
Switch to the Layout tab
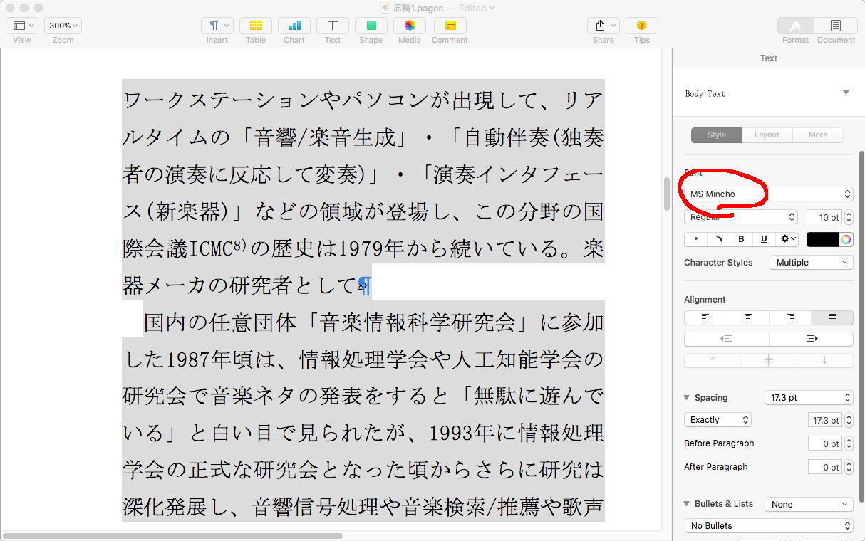coord(767,135)
